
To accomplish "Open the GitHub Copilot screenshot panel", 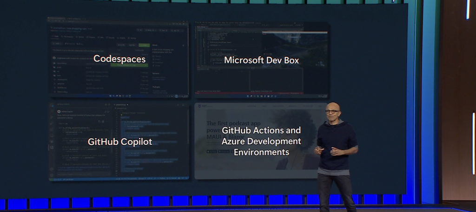I will click(119, 141).
